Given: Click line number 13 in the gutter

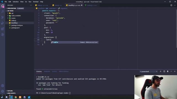Looking at the screenshot, I should point(38,40).
